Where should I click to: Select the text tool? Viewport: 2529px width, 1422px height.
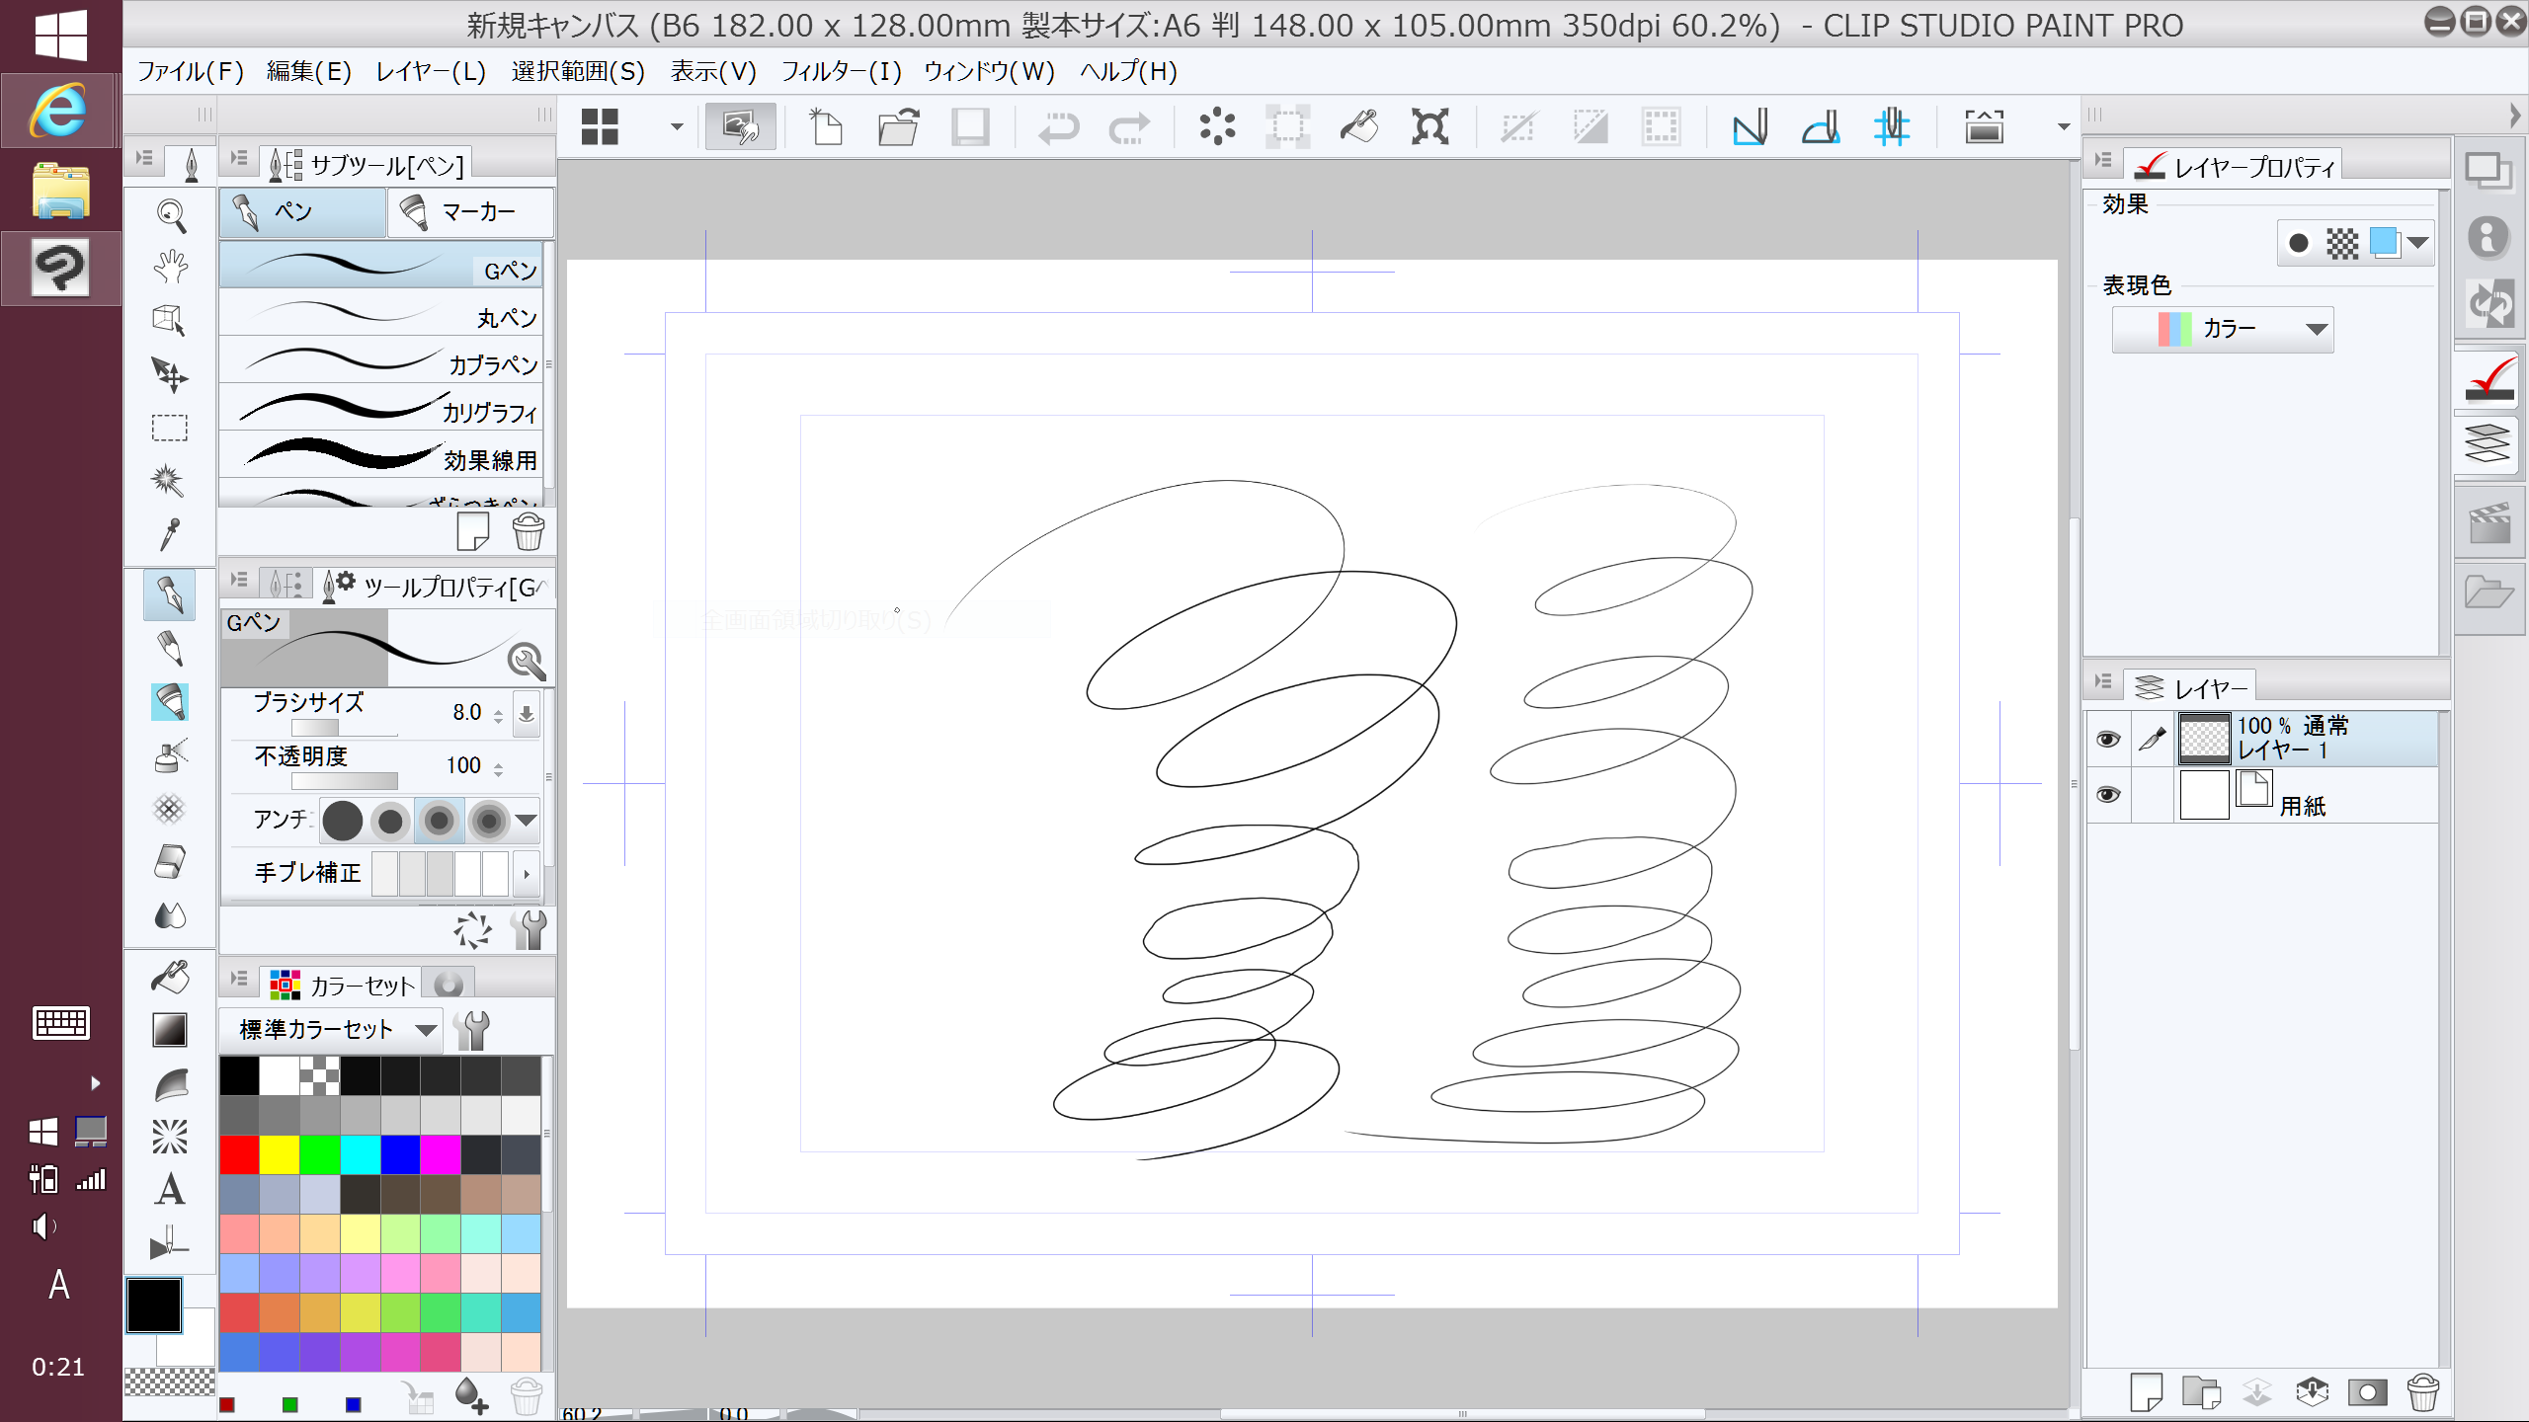pos(170,1190)
